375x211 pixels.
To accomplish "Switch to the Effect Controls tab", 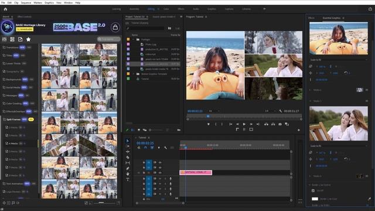I will 25,17.
